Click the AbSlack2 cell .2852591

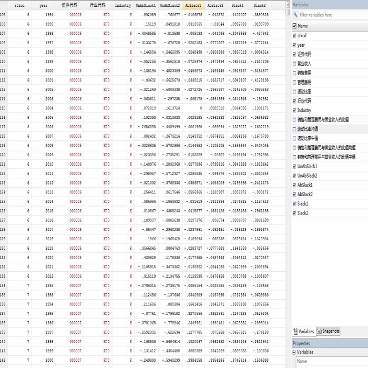[x=216, y=313]
